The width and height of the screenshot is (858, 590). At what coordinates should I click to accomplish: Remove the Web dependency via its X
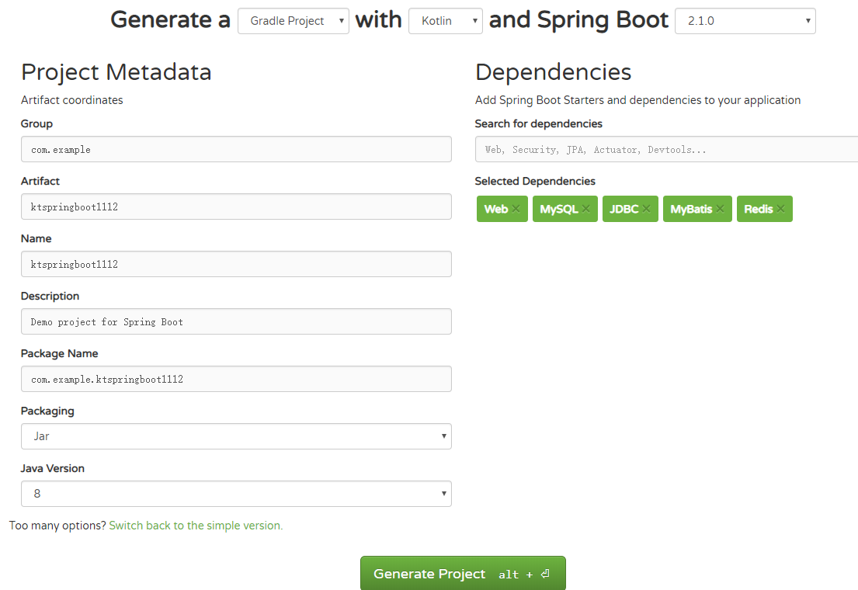[x=516, y=209]
